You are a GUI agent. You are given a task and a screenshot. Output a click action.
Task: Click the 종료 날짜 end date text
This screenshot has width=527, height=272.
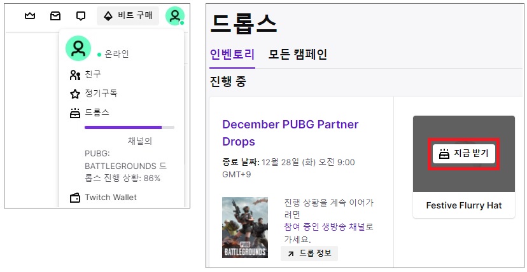point(288,168)
